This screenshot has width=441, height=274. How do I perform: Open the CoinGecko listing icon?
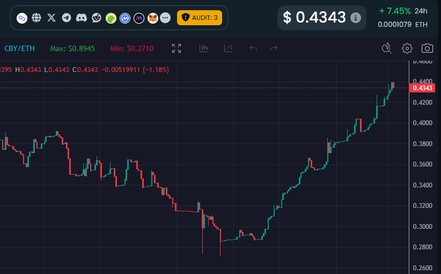pos(111,18)
